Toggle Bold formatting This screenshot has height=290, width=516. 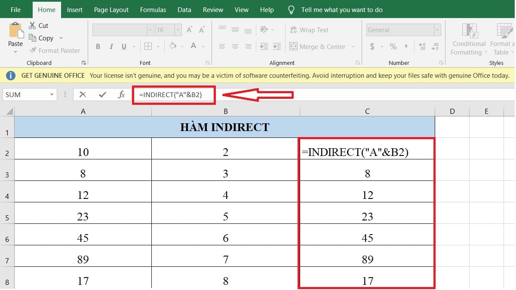click(98, 46)
